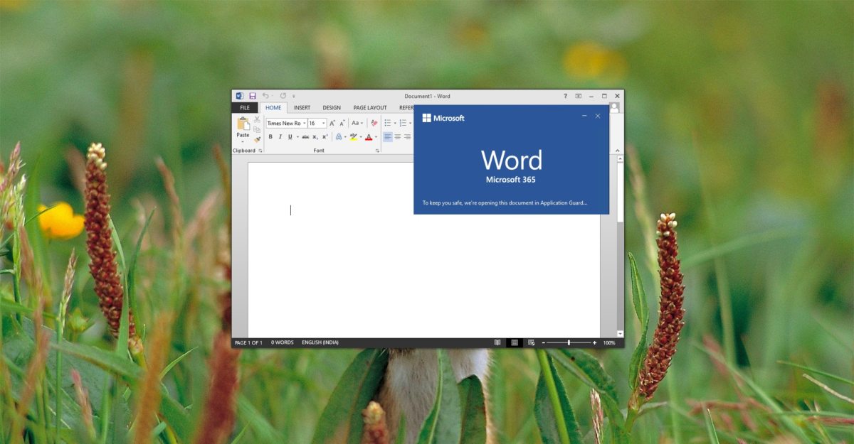Select Align Right paragraph alignment
The height and width of the screenshot is (444, 854).
(x=408, y=136)
